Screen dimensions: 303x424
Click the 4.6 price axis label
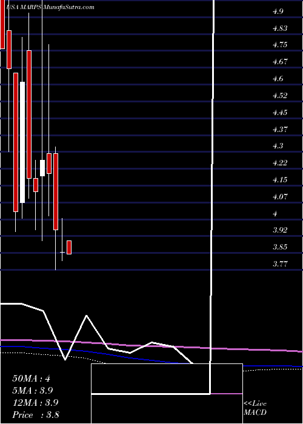pyautogui.click(x=278, y=79)
